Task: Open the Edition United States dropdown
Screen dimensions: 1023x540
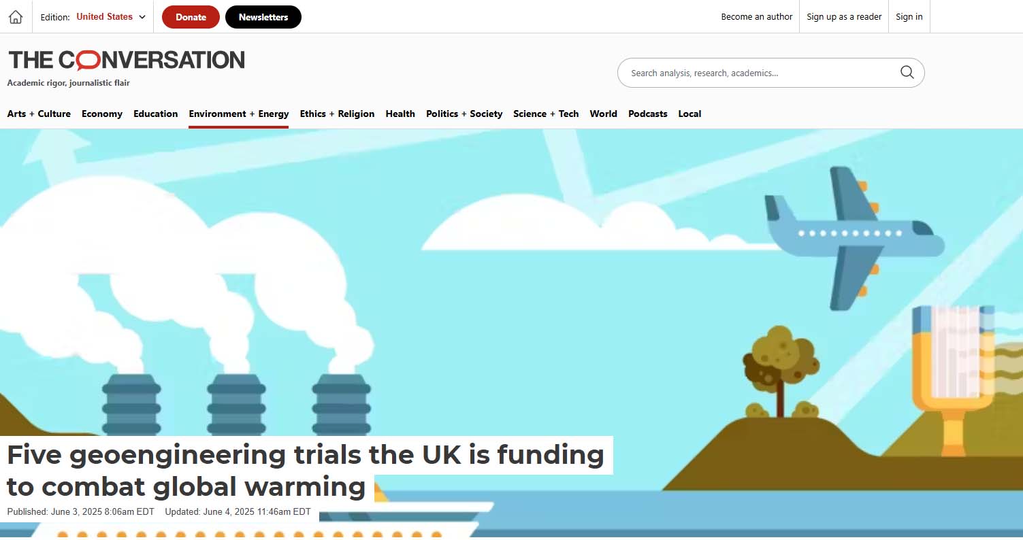Action: [93, 17]
